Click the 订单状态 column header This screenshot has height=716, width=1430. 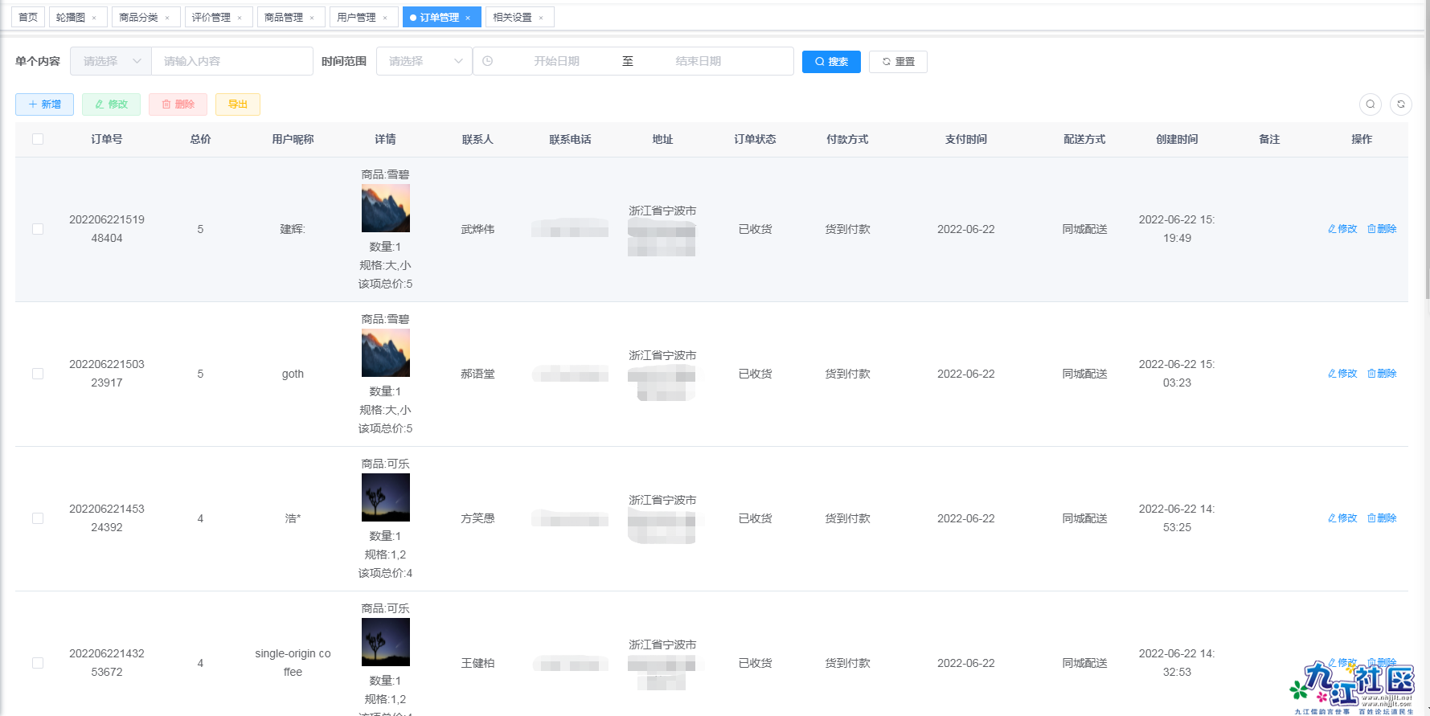click(755, 139)
